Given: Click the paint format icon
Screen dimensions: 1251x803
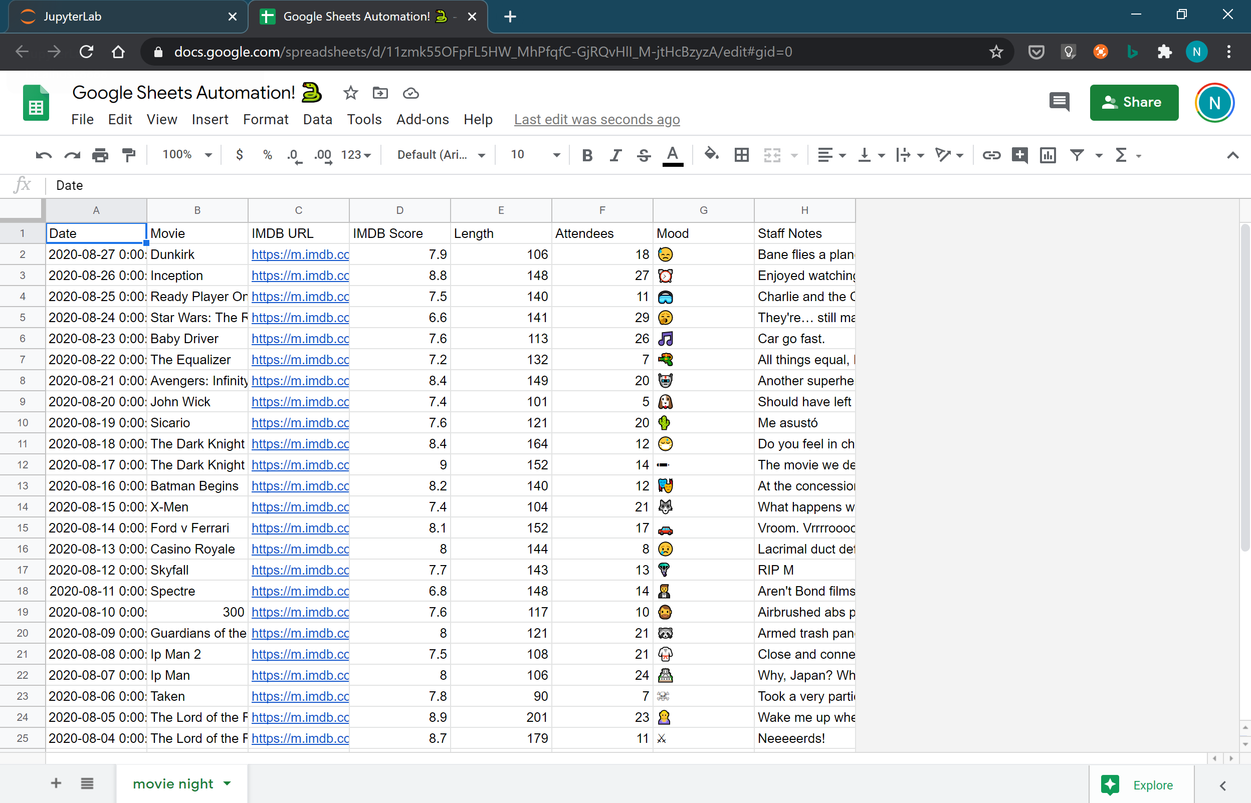Looking at the screenshot, I should (x=128, y=155).
